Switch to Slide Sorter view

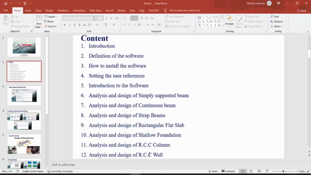pos(251,171)
